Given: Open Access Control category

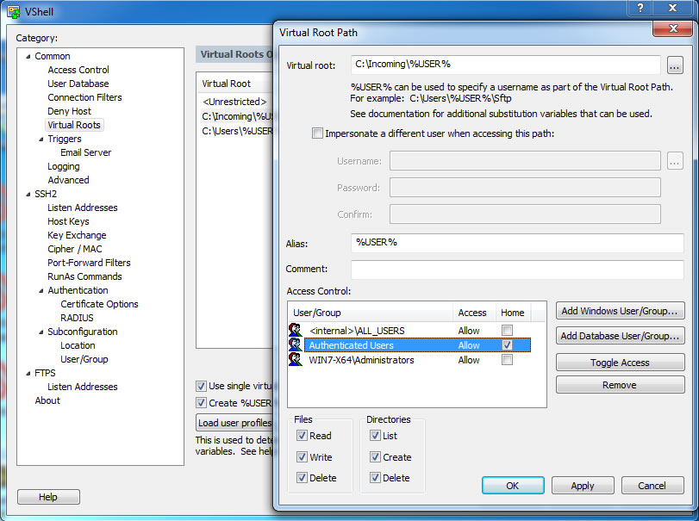Looking at the screenshot, I should 78,70.
